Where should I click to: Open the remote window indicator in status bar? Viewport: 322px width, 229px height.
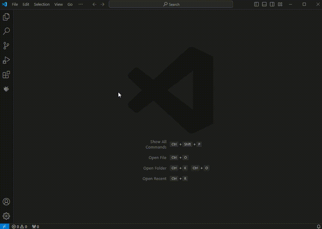click(x=4, y=227)
